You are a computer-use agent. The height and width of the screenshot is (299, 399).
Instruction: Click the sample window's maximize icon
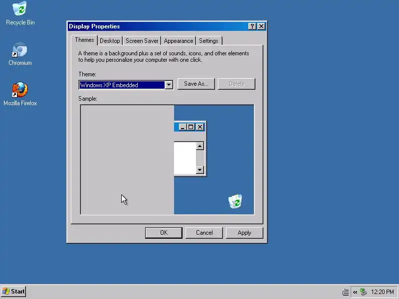click(191, 127)
